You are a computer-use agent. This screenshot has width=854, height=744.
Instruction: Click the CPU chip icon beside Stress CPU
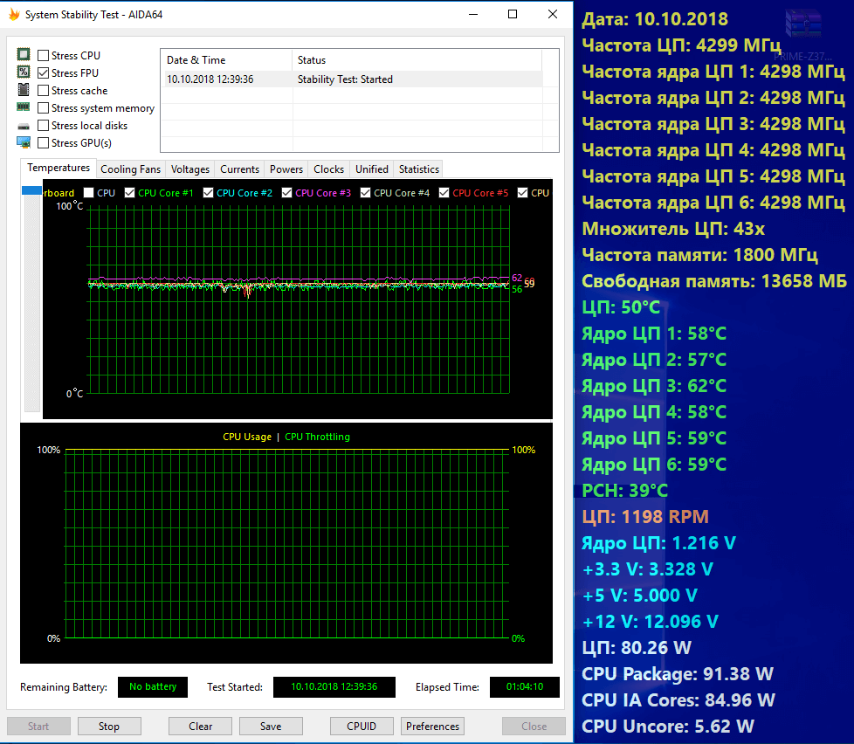[24, 55]
